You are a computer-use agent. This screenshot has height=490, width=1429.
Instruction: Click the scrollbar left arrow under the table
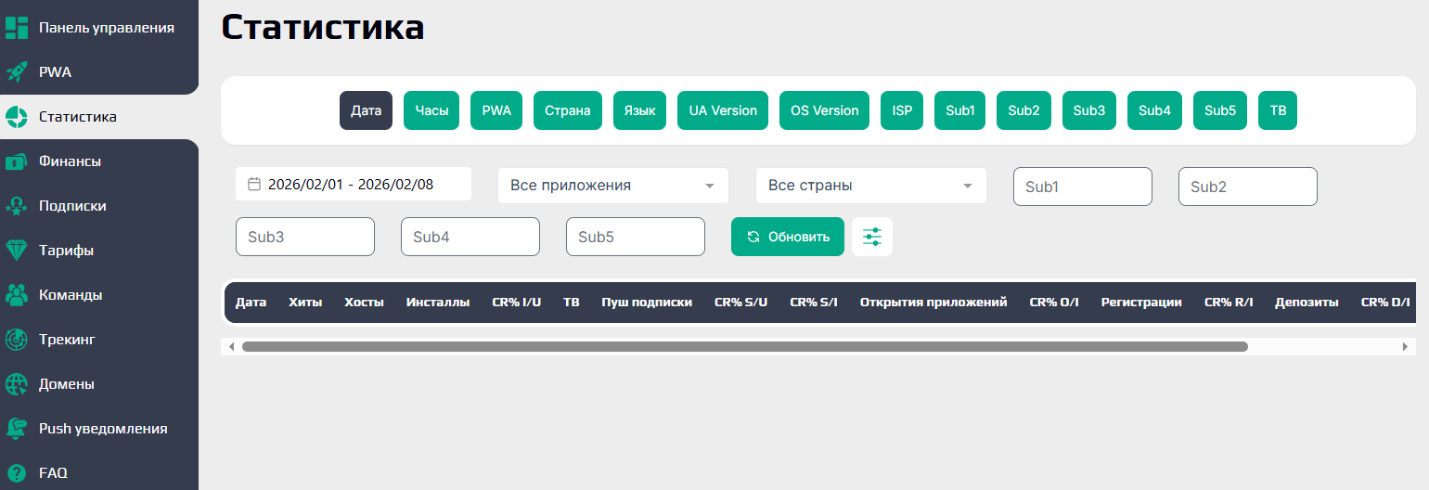tap(231, 346)
